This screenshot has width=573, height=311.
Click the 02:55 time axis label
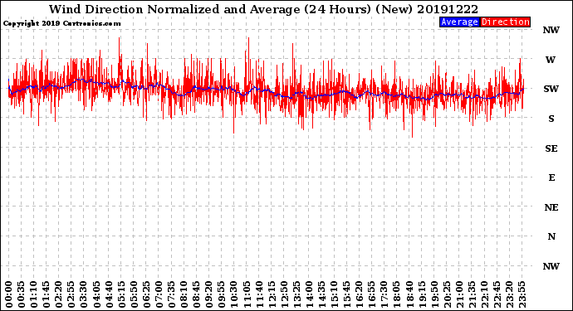click(x=71, y=294)
